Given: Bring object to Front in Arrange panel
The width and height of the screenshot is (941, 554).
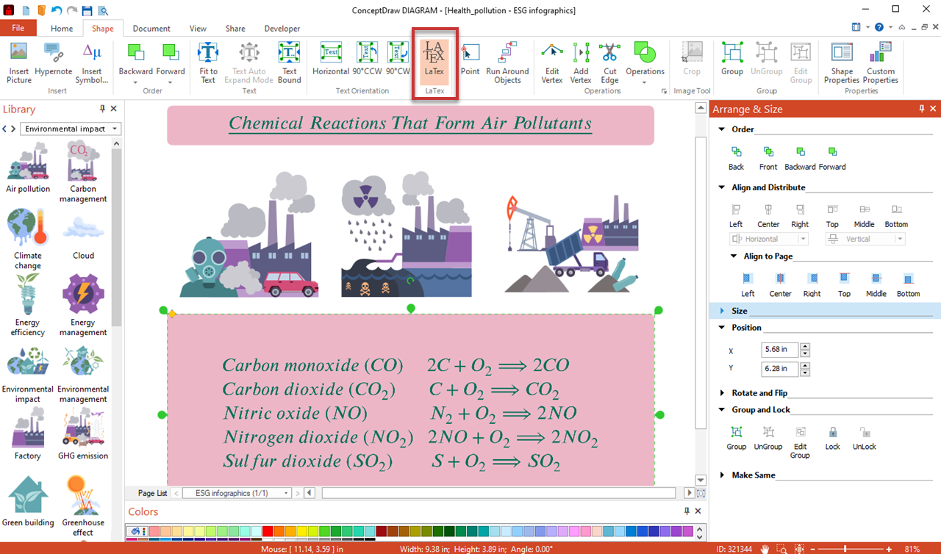Looking at the screenshot, I should tap(768, 158).
